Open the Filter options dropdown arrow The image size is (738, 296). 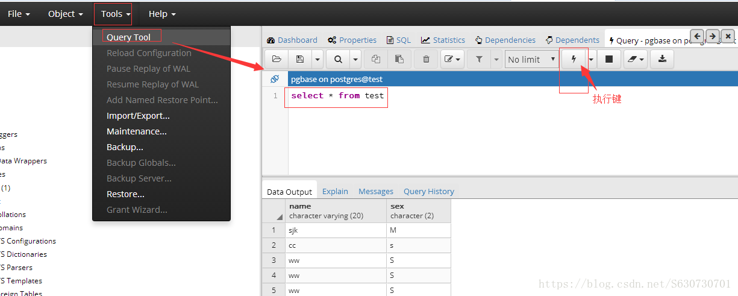pos(496,59)
